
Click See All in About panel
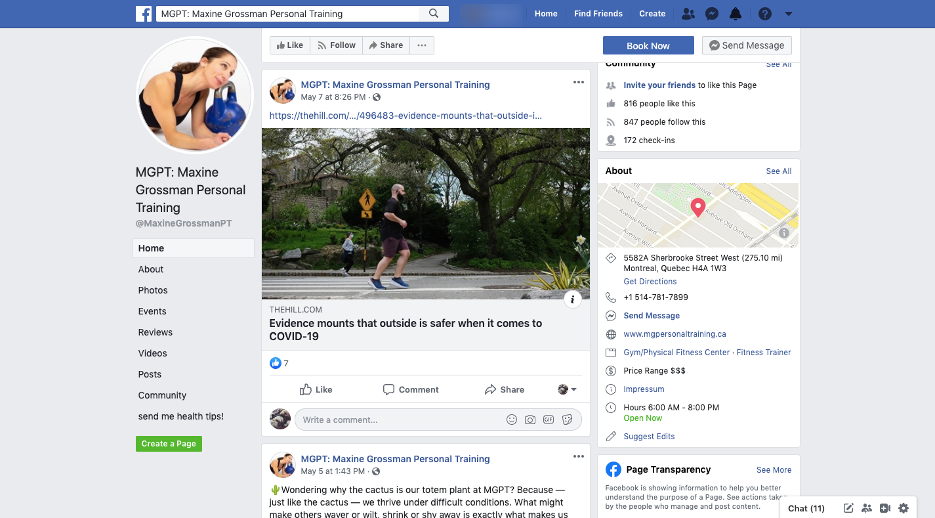tap(779, 171)
